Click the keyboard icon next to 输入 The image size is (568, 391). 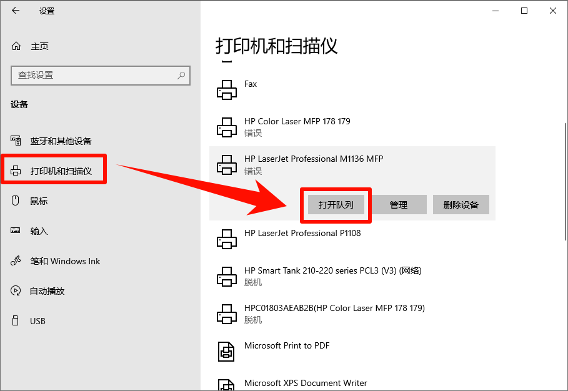[15, 230]
